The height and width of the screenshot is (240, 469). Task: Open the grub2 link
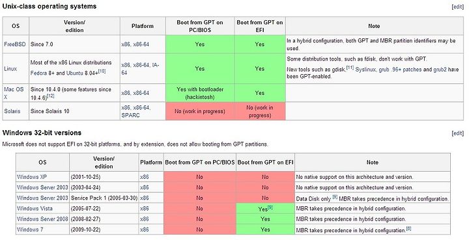tap(440, 70)
